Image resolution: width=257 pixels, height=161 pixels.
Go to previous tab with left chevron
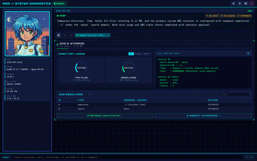[x=65, y=35]
